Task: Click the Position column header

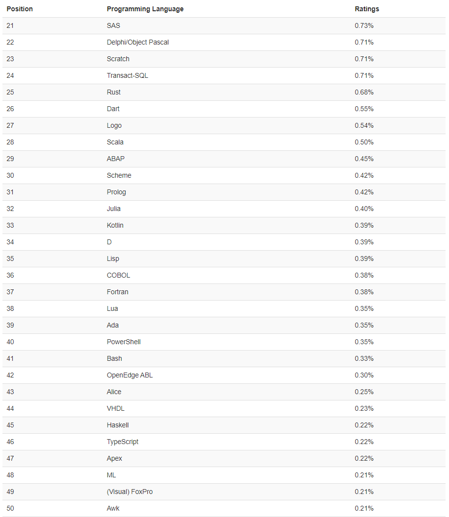Action: pyautogui.click(x=20, y=9)
